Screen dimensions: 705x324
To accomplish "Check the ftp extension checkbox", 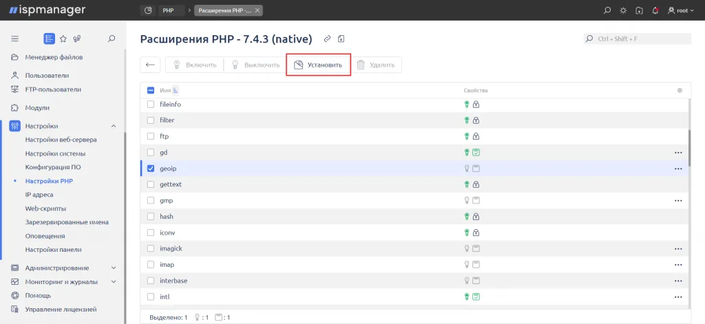I will 151,136.
